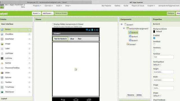The width and height of the screenshot is (180, 101).
Task: Select the TimePicker palette icon
Action: (x=2, y=87)
